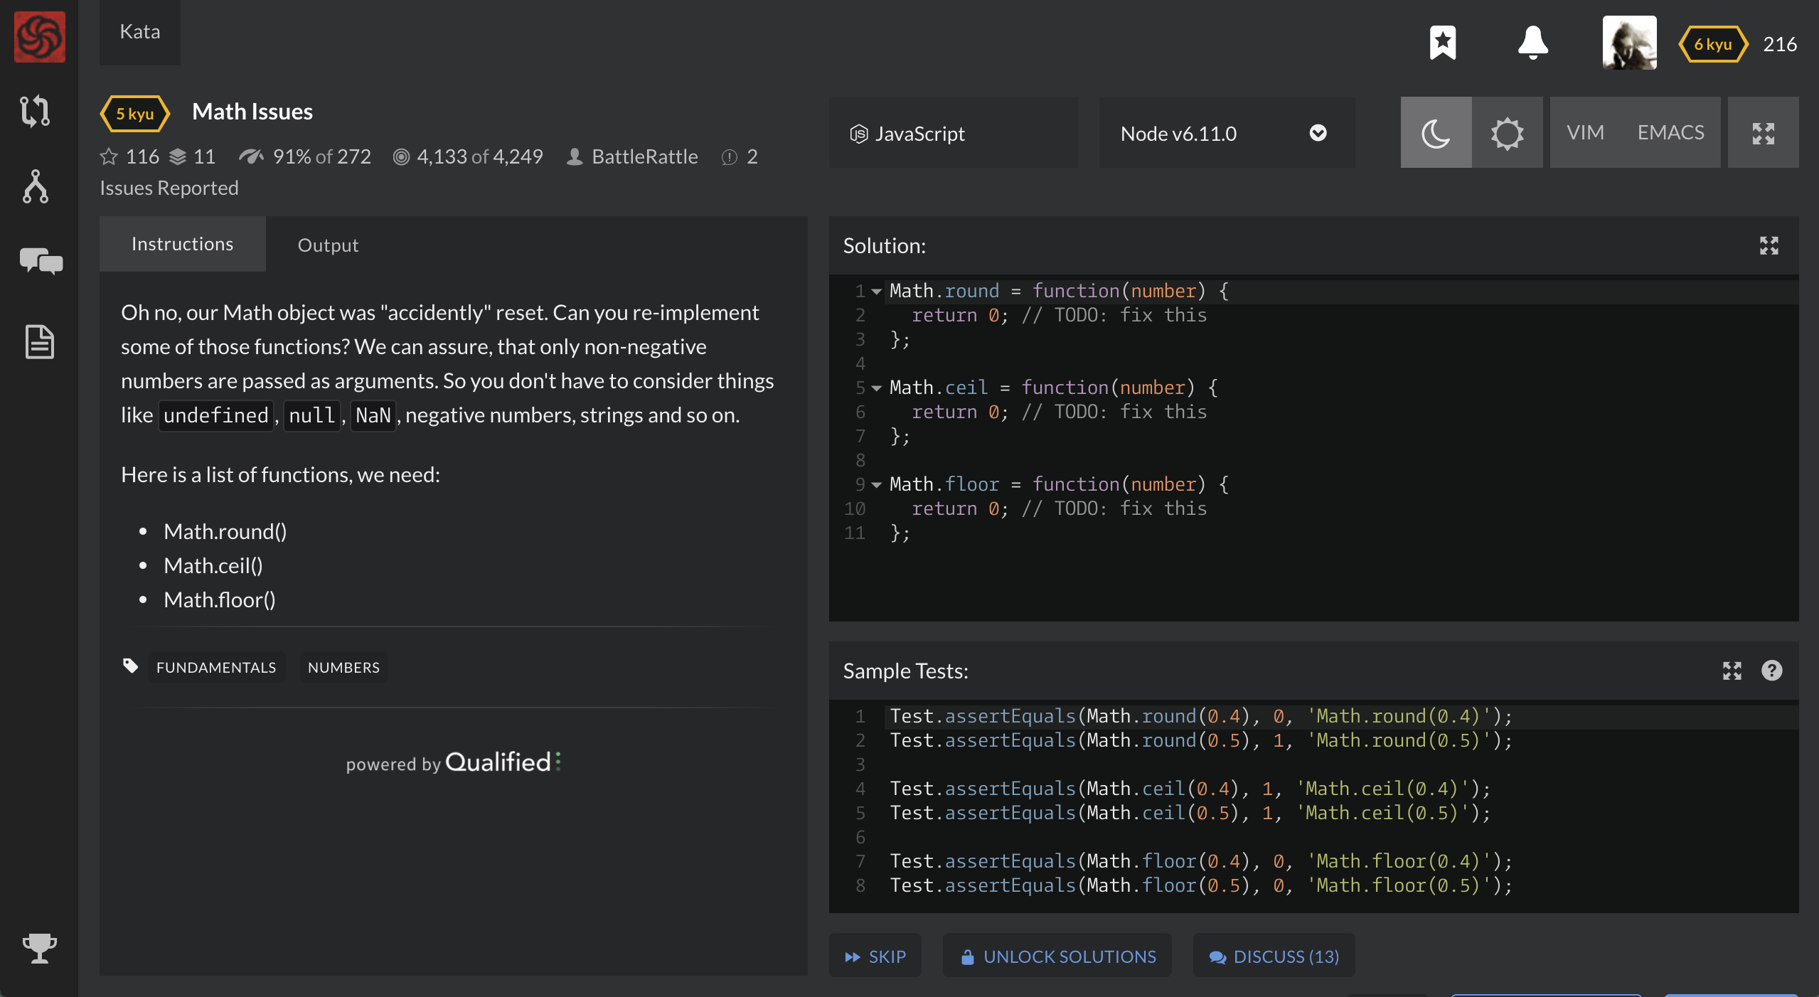Image resolution: width=1819 pixels, height=997 pixels.
Task: Click the 5 kyu kata rank badge
Action: pyautogui.click(x=134, y=114)
